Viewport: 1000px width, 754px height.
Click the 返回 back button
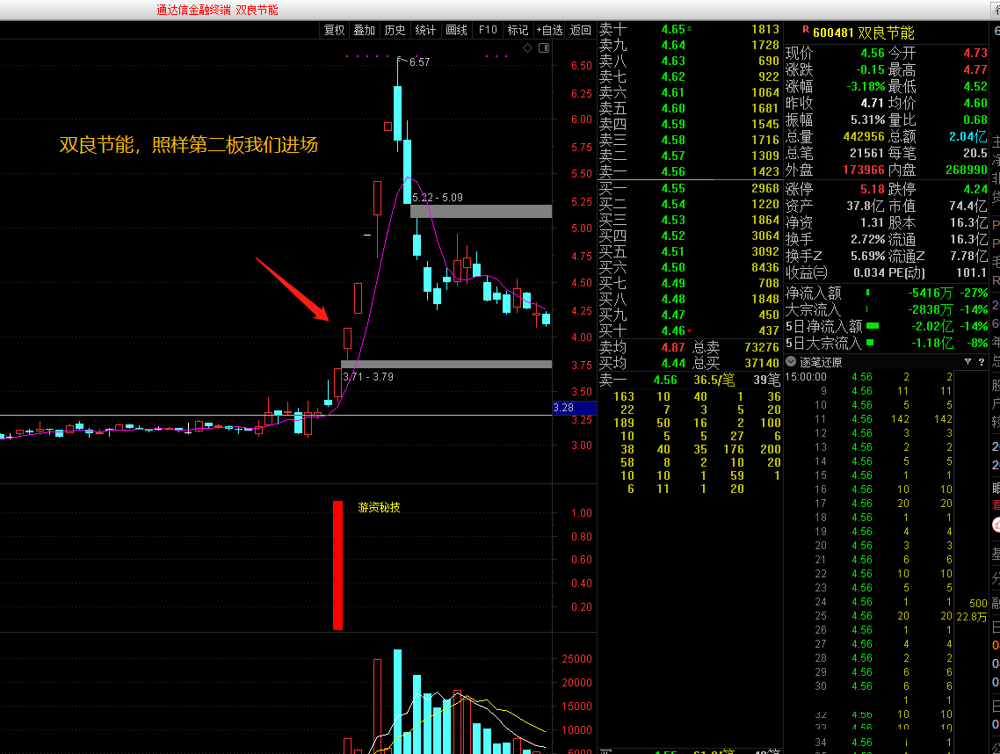(x=580, y=30)
